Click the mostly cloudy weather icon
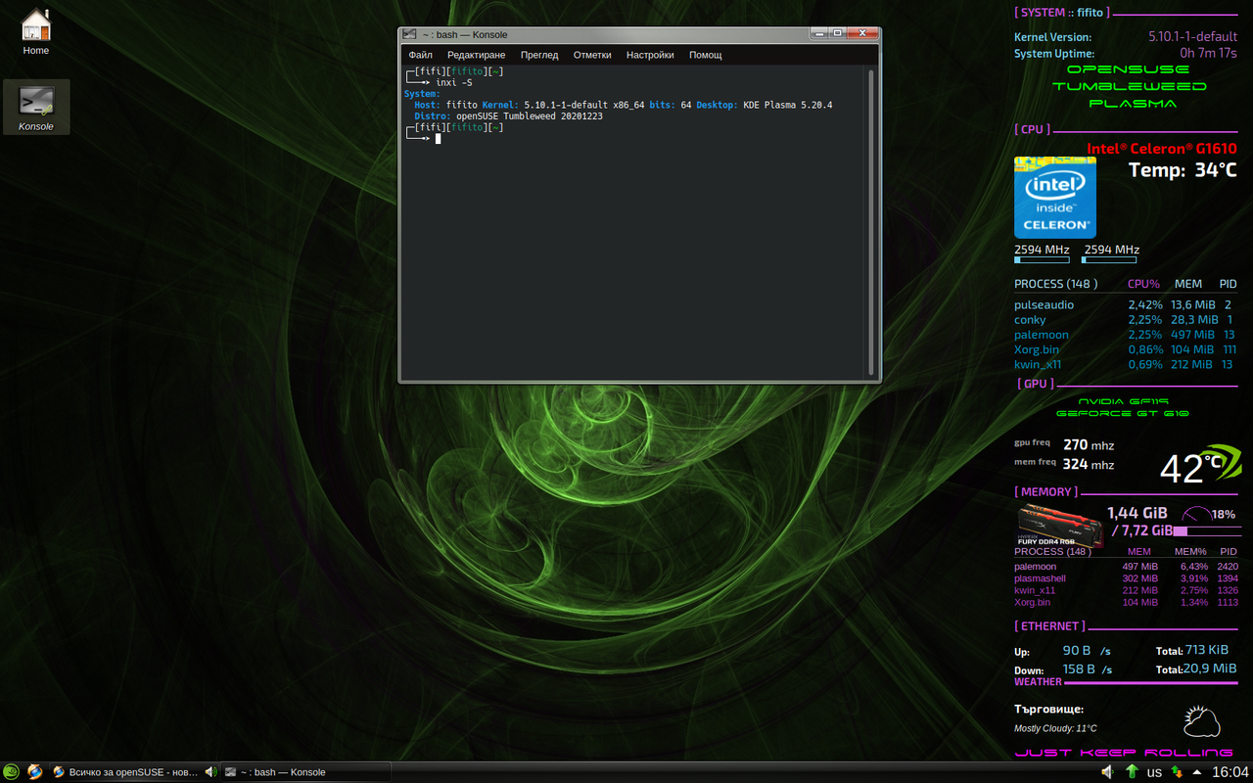This screenshot has width=1253, height=783. pos(1202,722)
